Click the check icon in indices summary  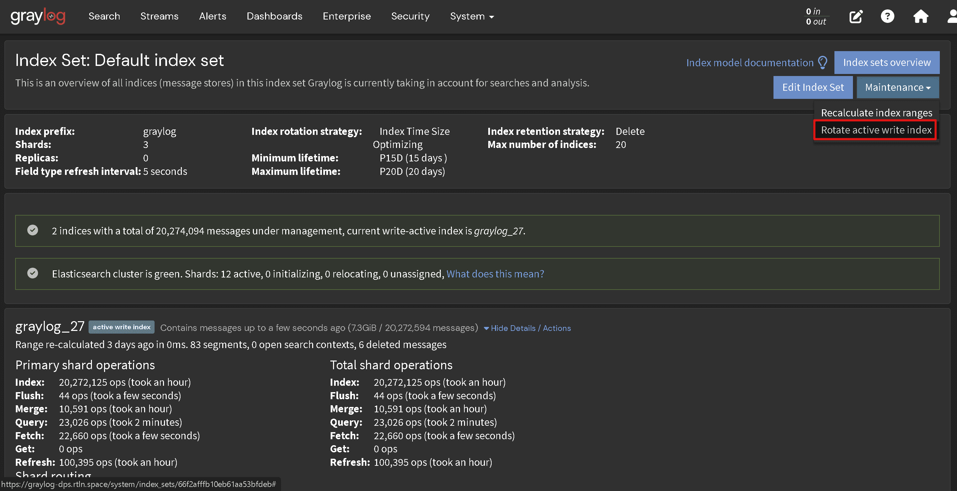pyautogui.click(x=33, y=230)
